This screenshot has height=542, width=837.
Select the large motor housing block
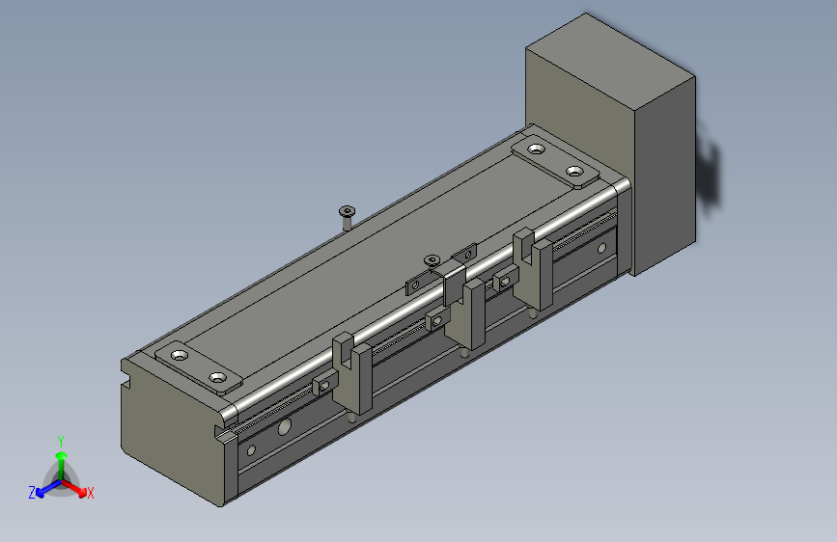coord(611,144)
